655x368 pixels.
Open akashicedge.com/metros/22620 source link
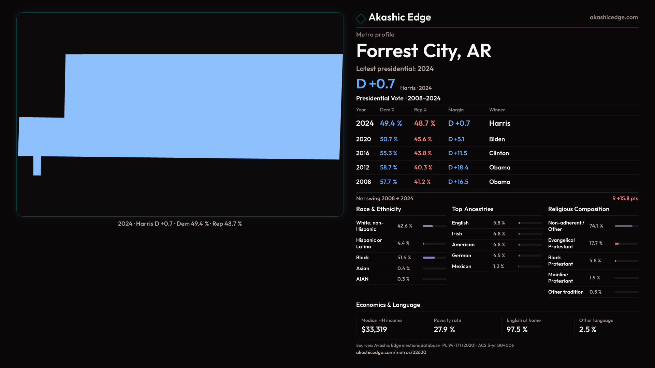[391, 352]
